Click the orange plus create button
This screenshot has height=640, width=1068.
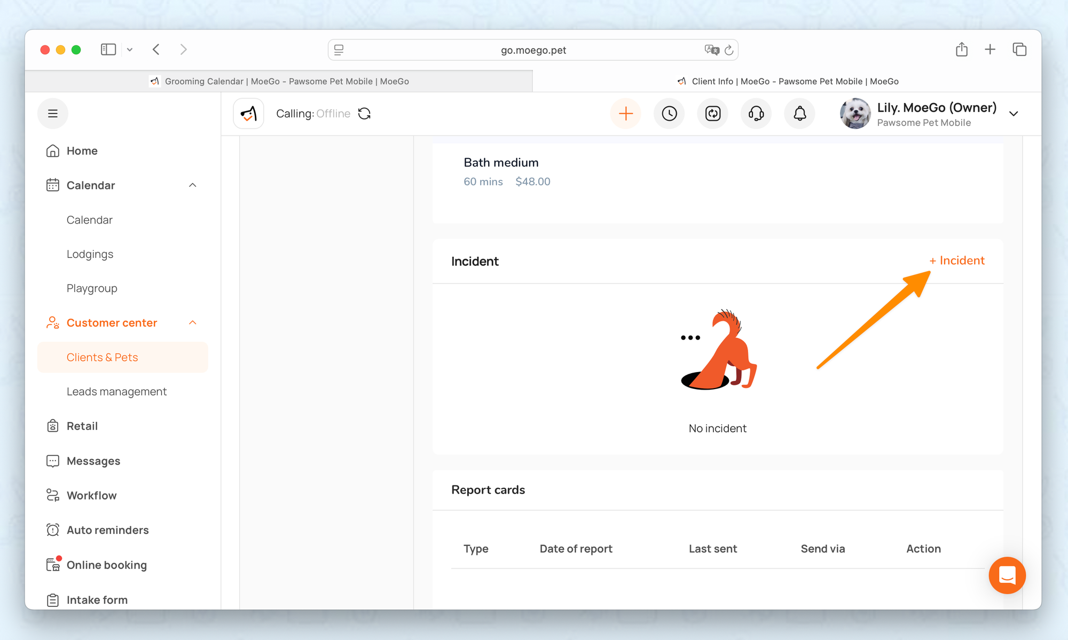[x=625, y=114]
